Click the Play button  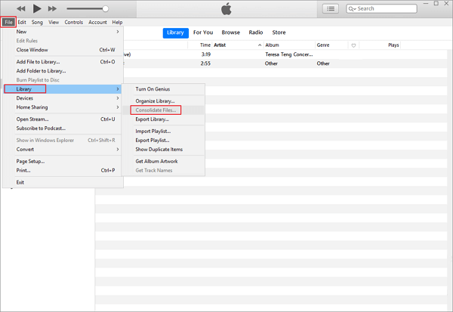(x=37, y=8)
